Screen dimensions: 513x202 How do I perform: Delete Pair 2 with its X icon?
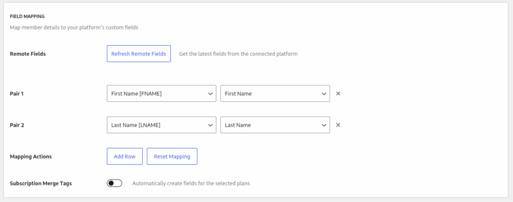tap(338, 125)
